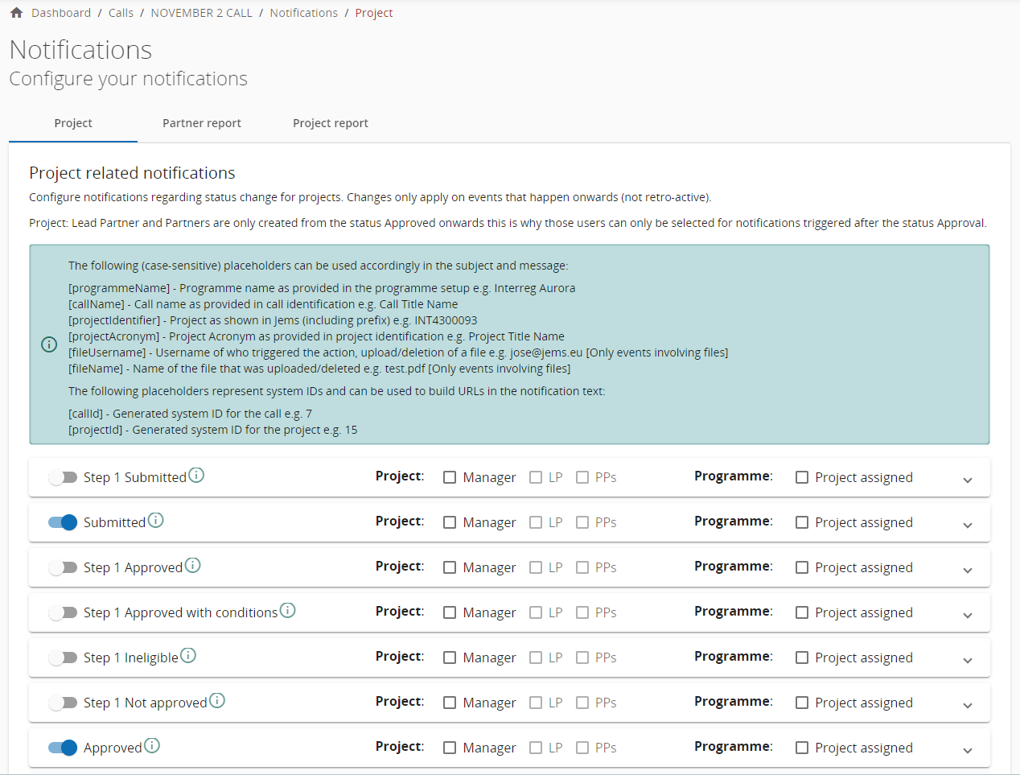Click info icon beside Step 1 Not approved

click(217, 701)
